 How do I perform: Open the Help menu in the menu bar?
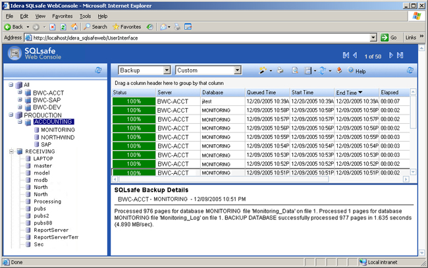point(102,16)
